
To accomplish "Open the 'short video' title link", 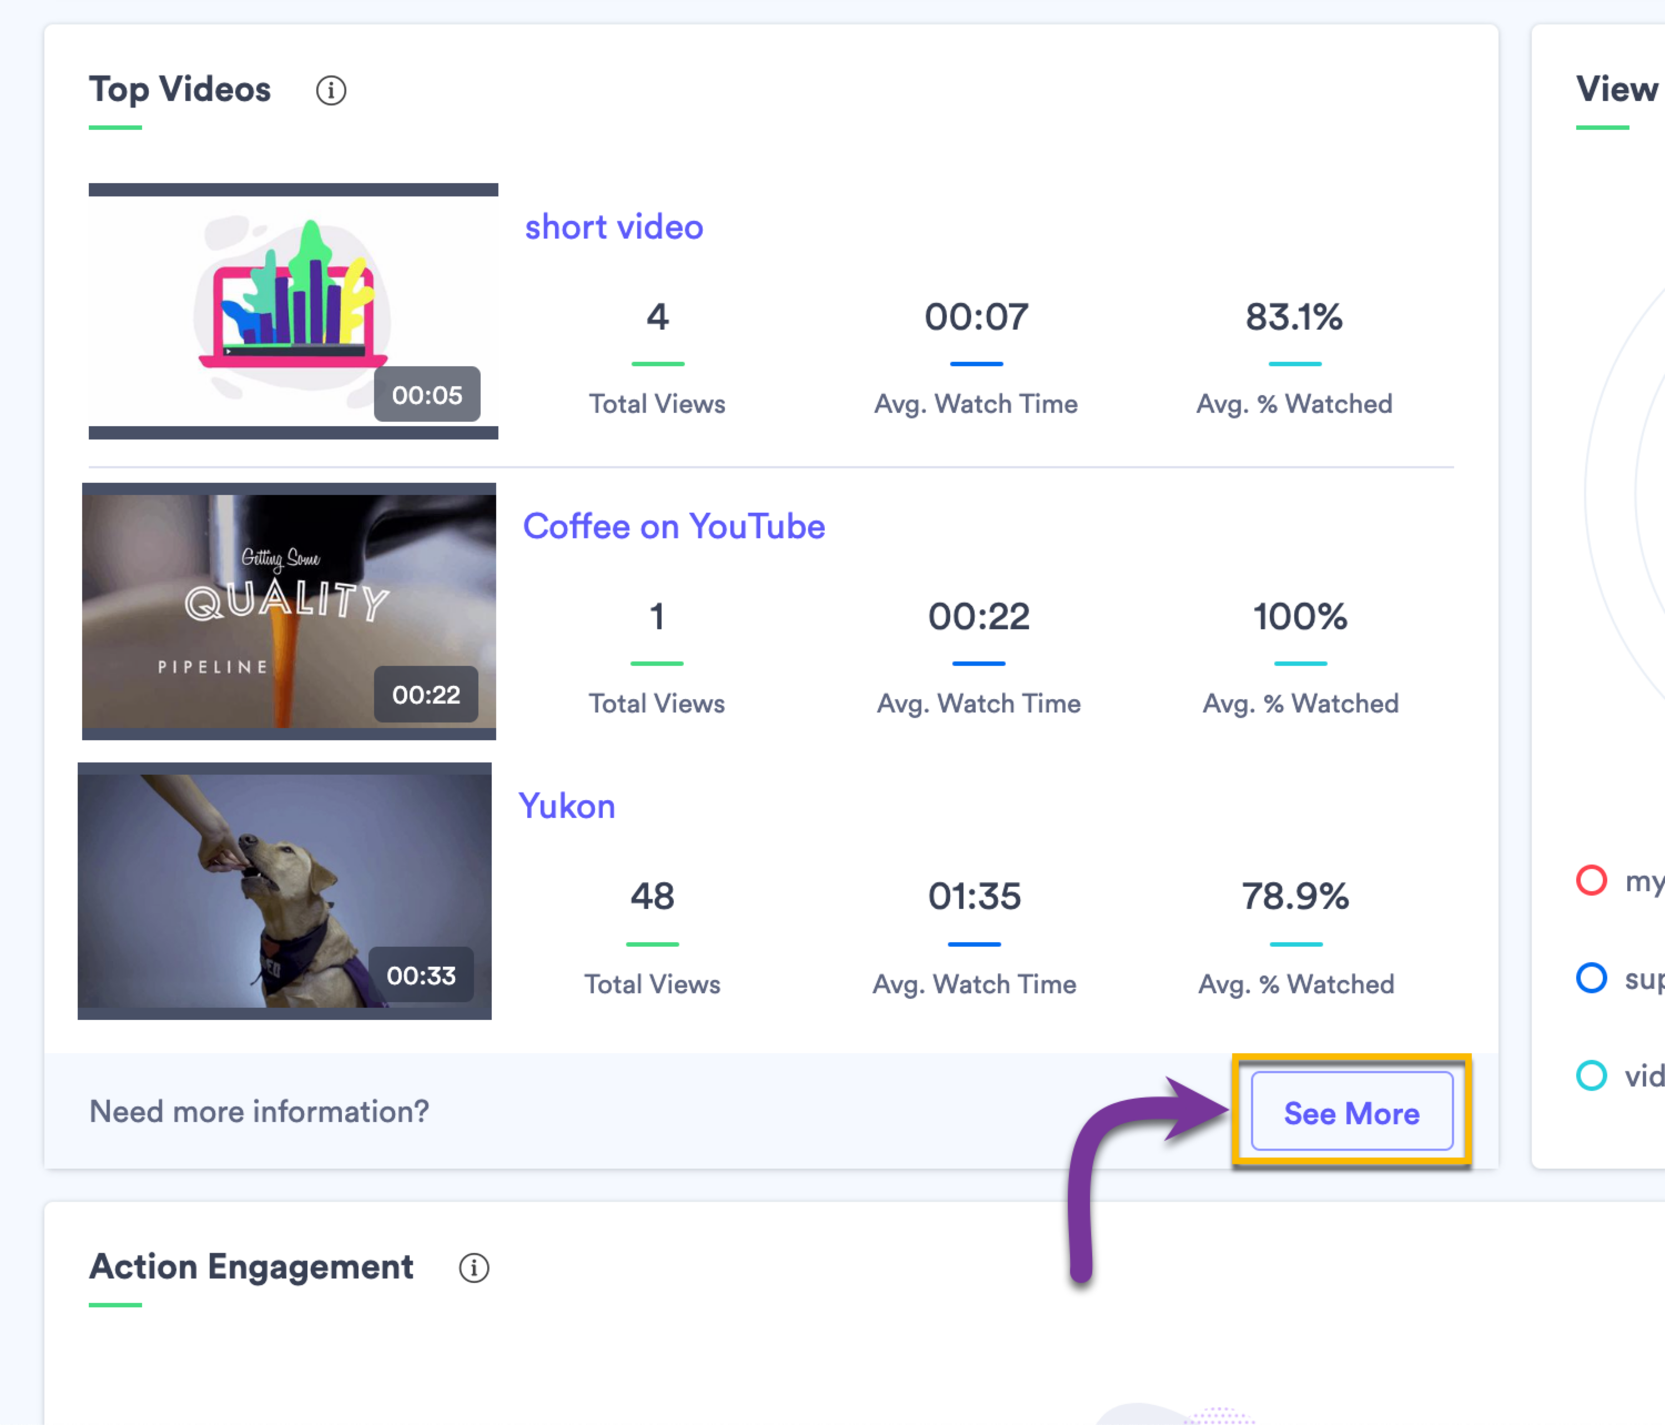I will pos(614,228).
